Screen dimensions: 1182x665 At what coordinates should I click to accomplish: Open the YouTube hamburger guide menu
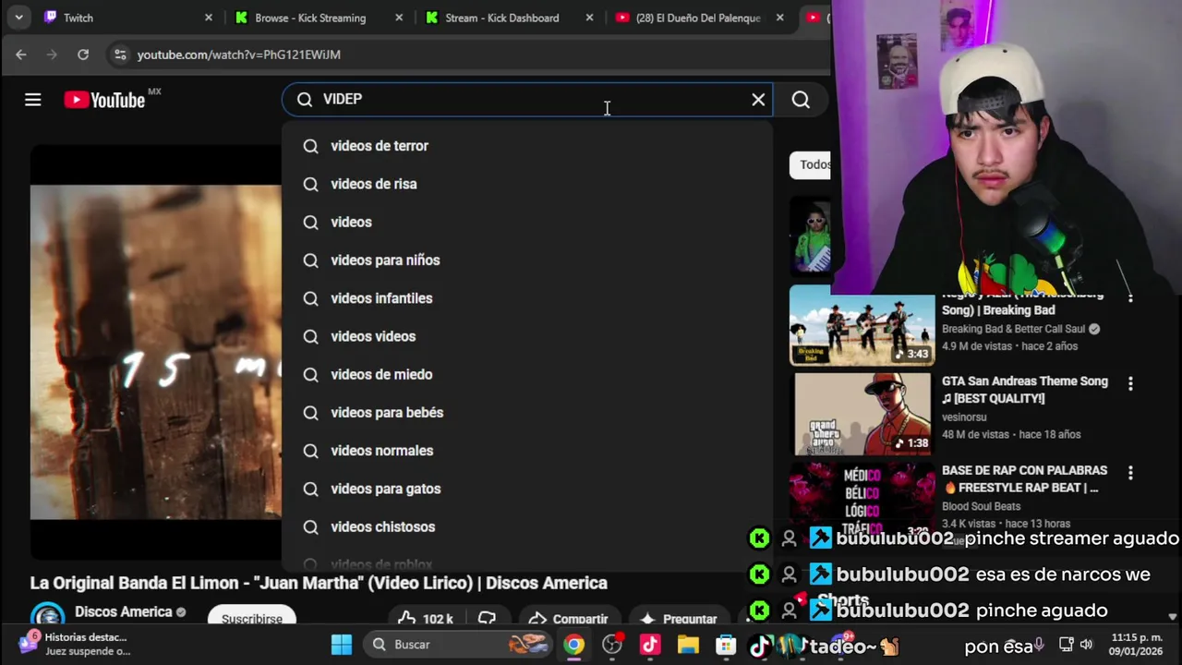point(33,100)
